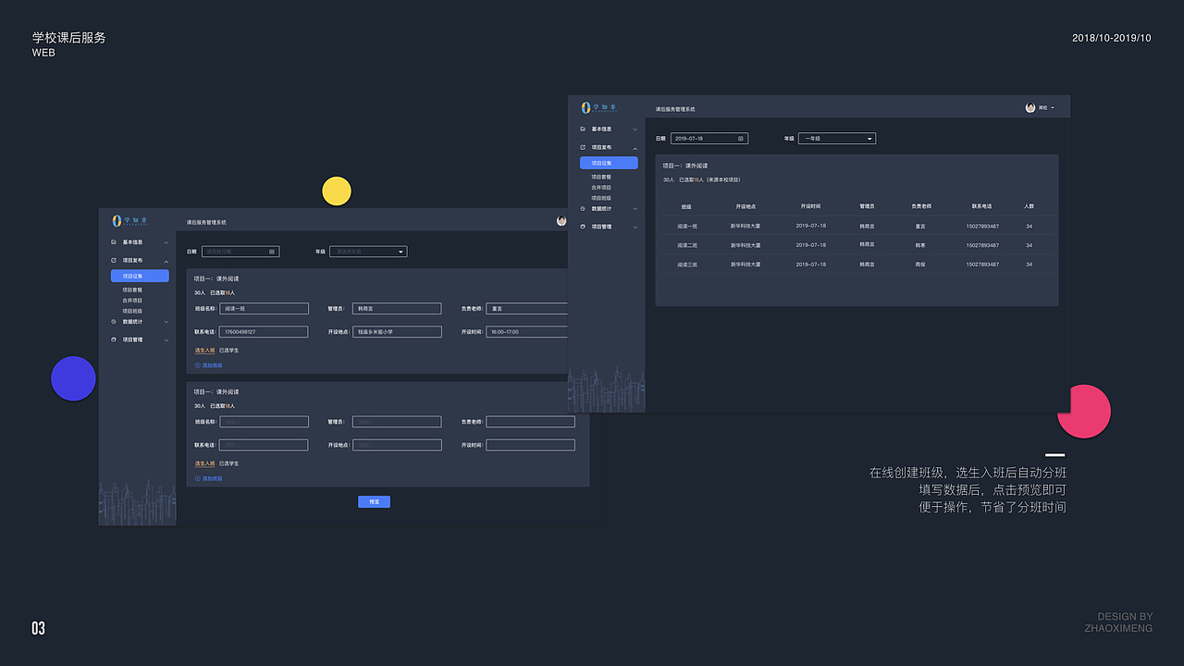Click the 负责老师 column header
This screenshot has height=666, width=1184.
coord(920,206)
